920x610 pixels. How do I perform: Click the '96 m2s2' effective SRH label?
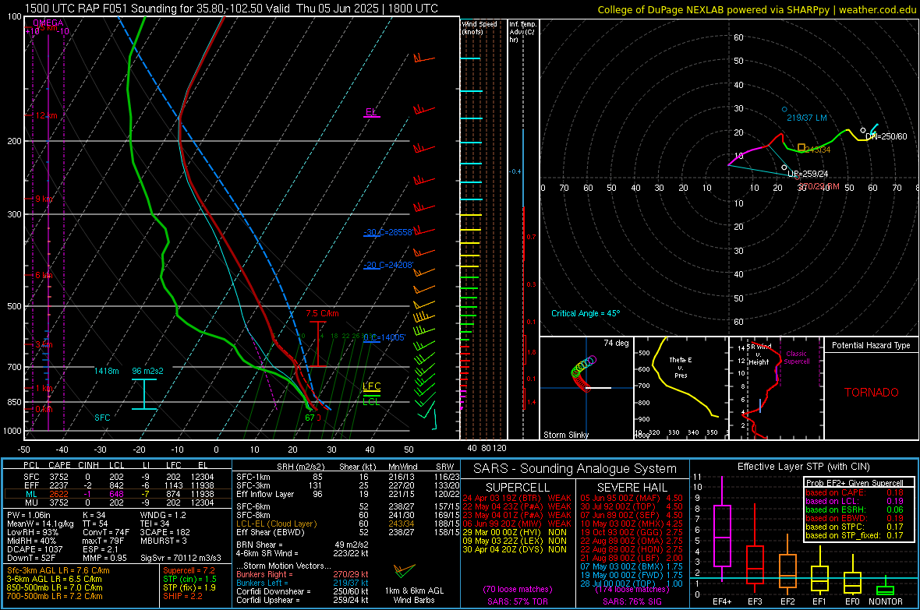coord(147,372)
